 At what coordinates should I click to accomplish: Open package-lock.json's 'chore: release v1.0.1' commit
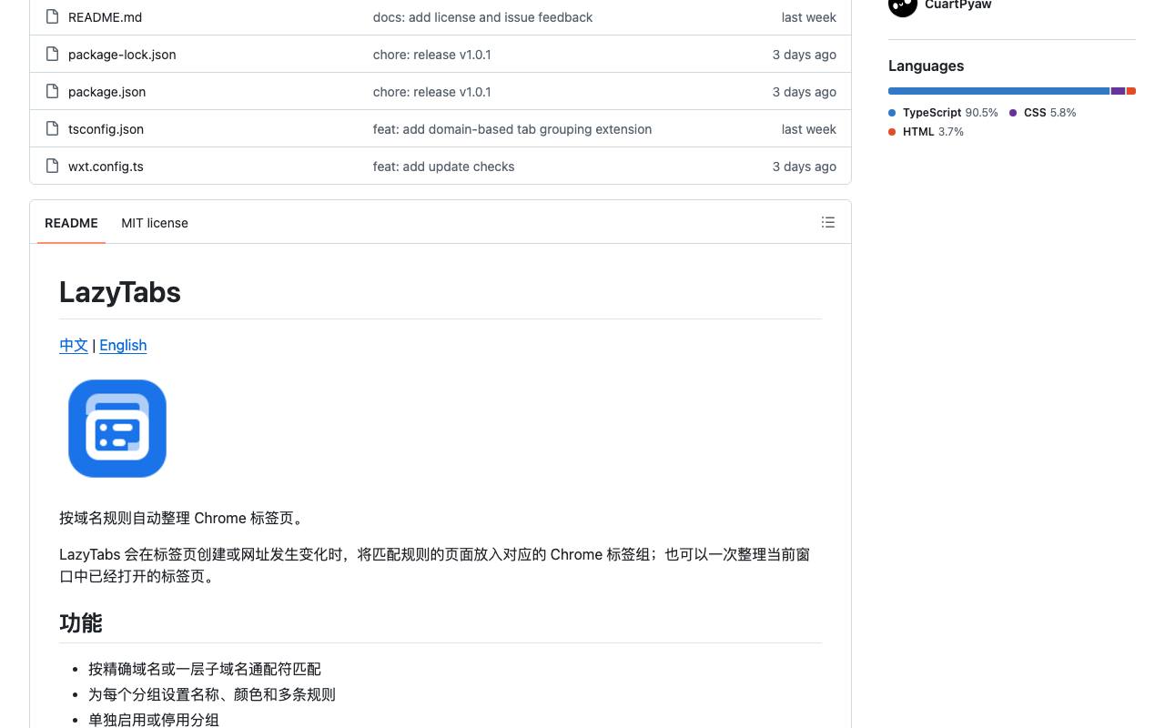click(x=431, y=55)
